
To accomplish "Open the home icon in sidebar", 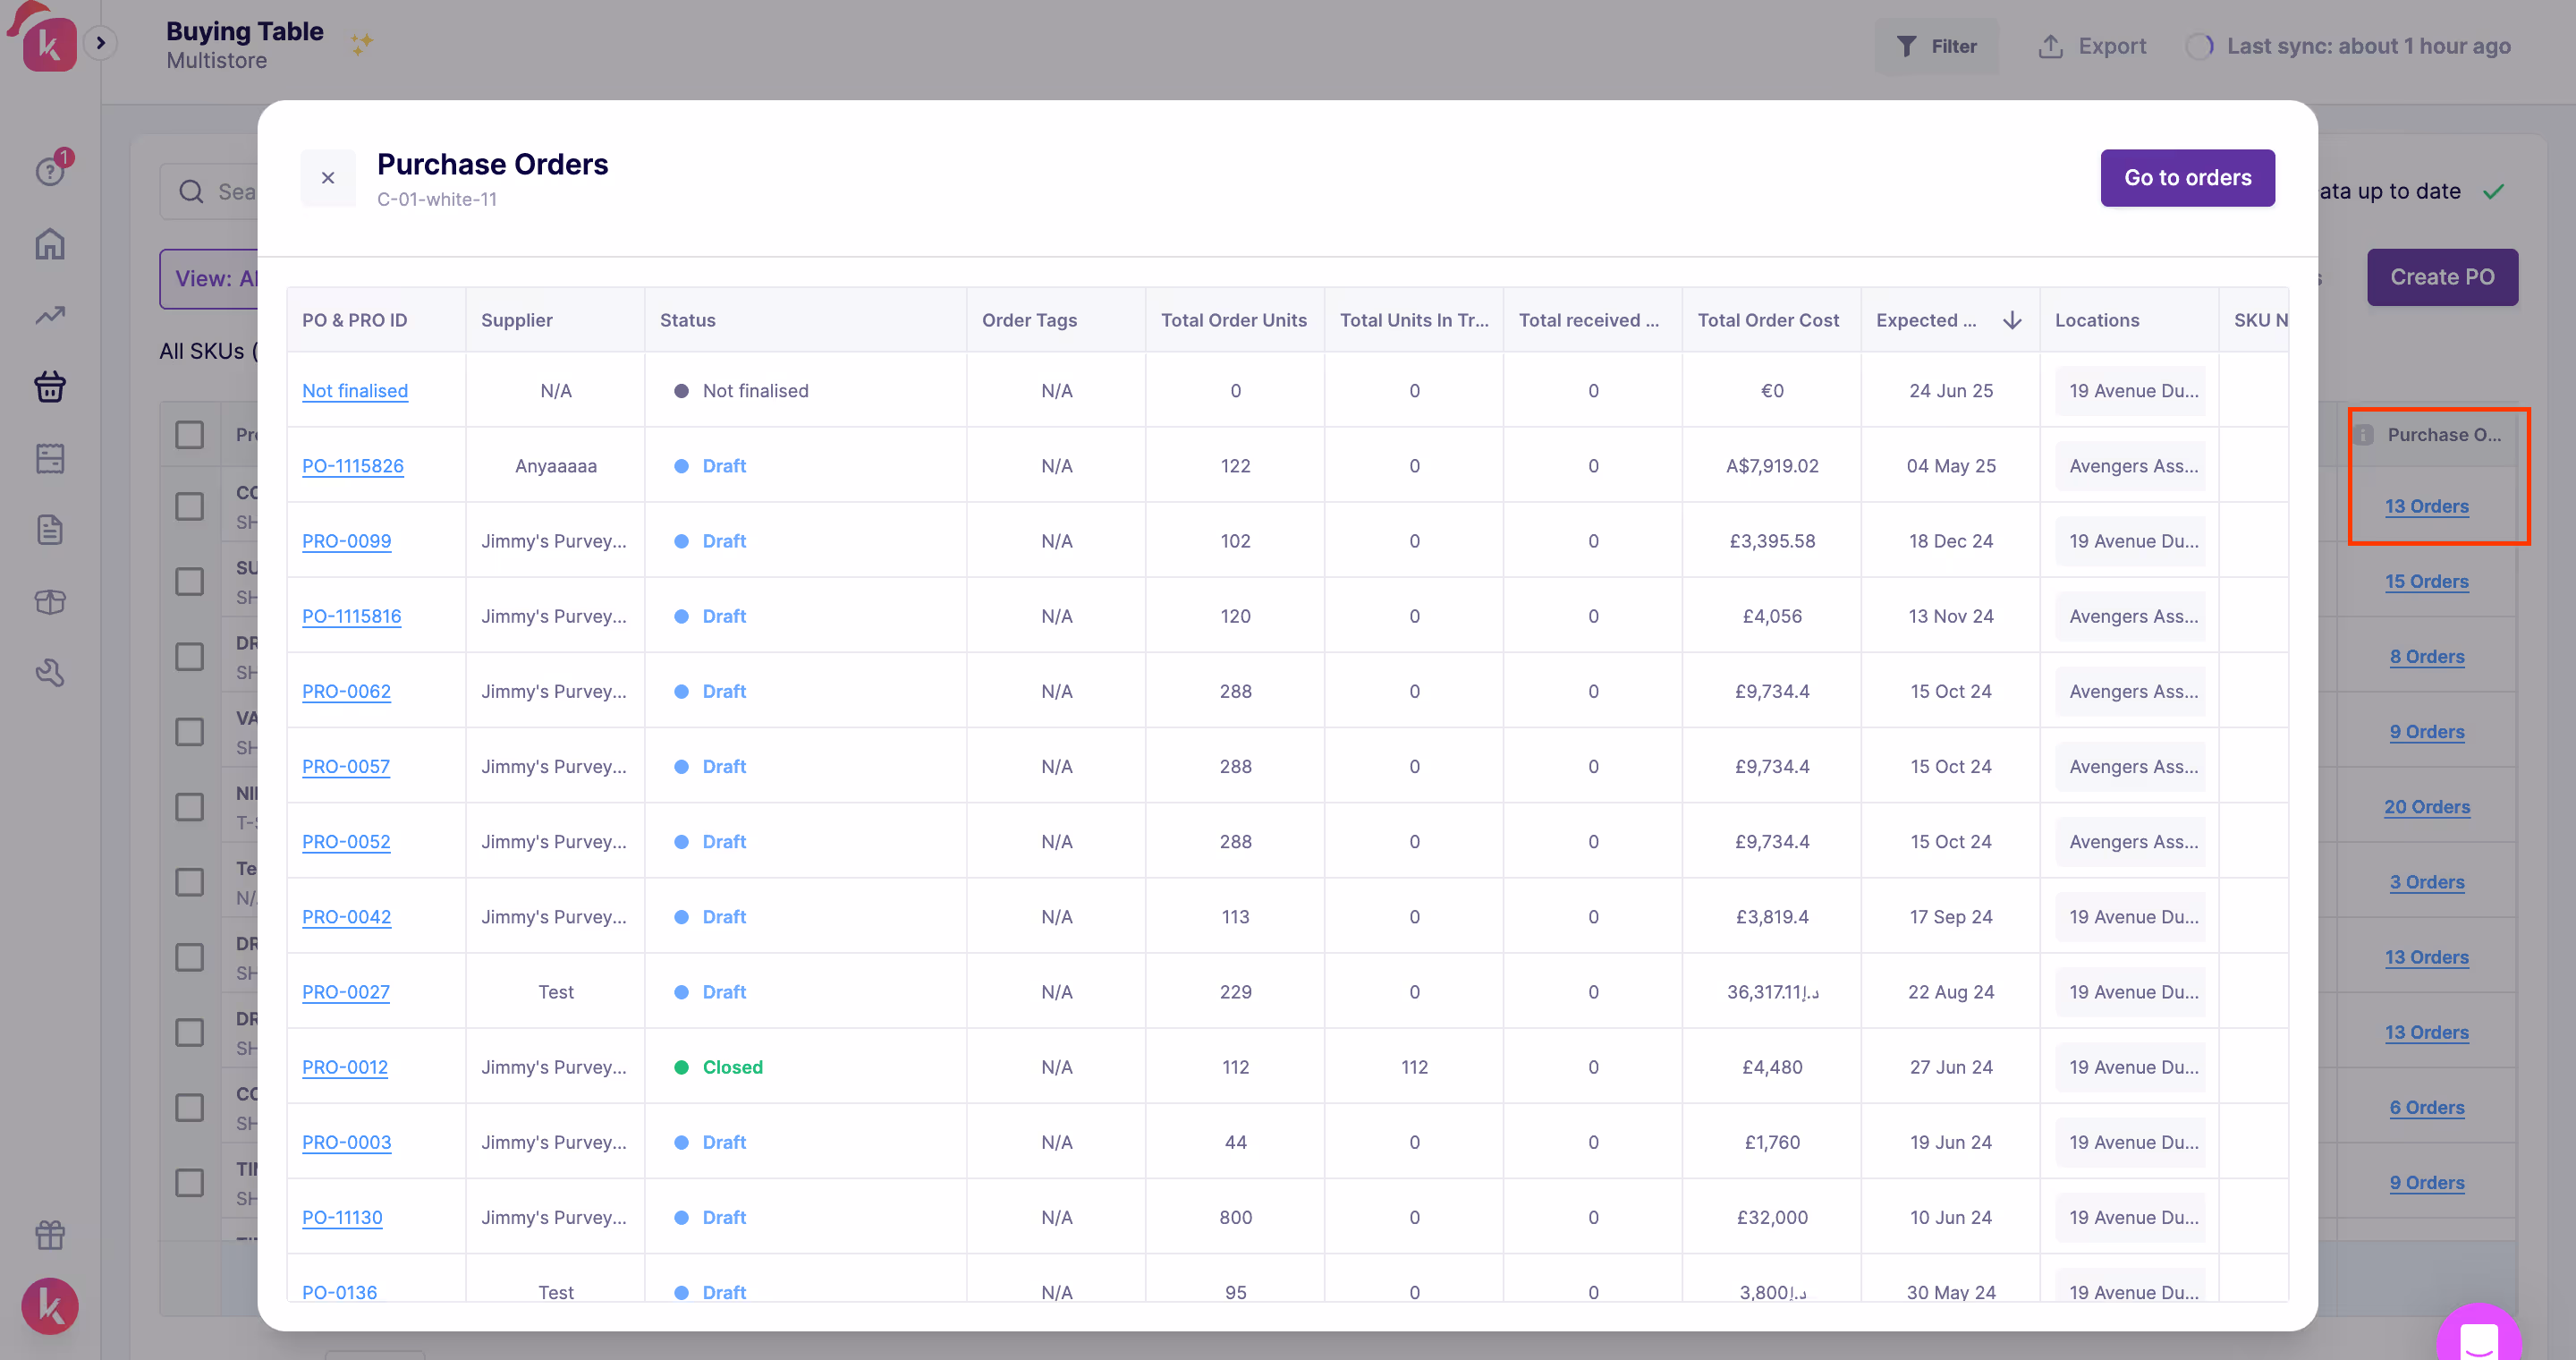I will coord(50,244).
